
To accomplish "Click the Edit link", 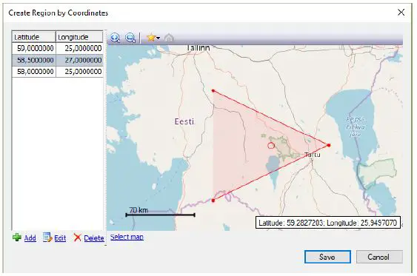I will tap(60, 238).
